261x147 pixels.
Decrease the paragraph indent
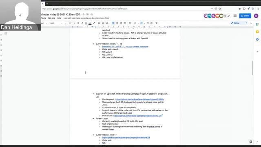(x=148, y=23)
